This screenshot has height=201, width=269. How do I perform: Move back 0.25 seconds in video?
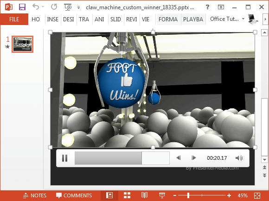pos(179,158)
